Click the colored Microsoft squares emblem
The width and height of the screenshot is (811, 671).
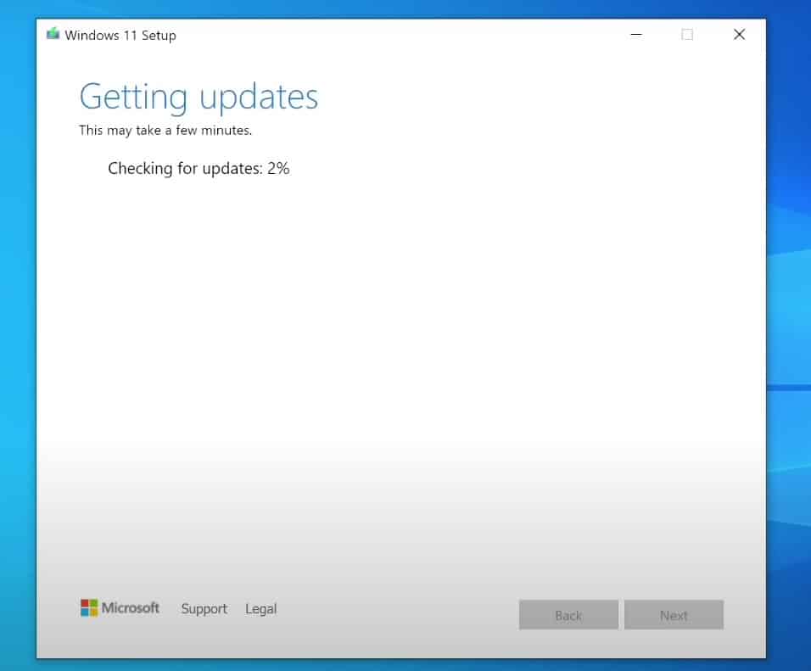pyautogui.click(x=87, y=607)
